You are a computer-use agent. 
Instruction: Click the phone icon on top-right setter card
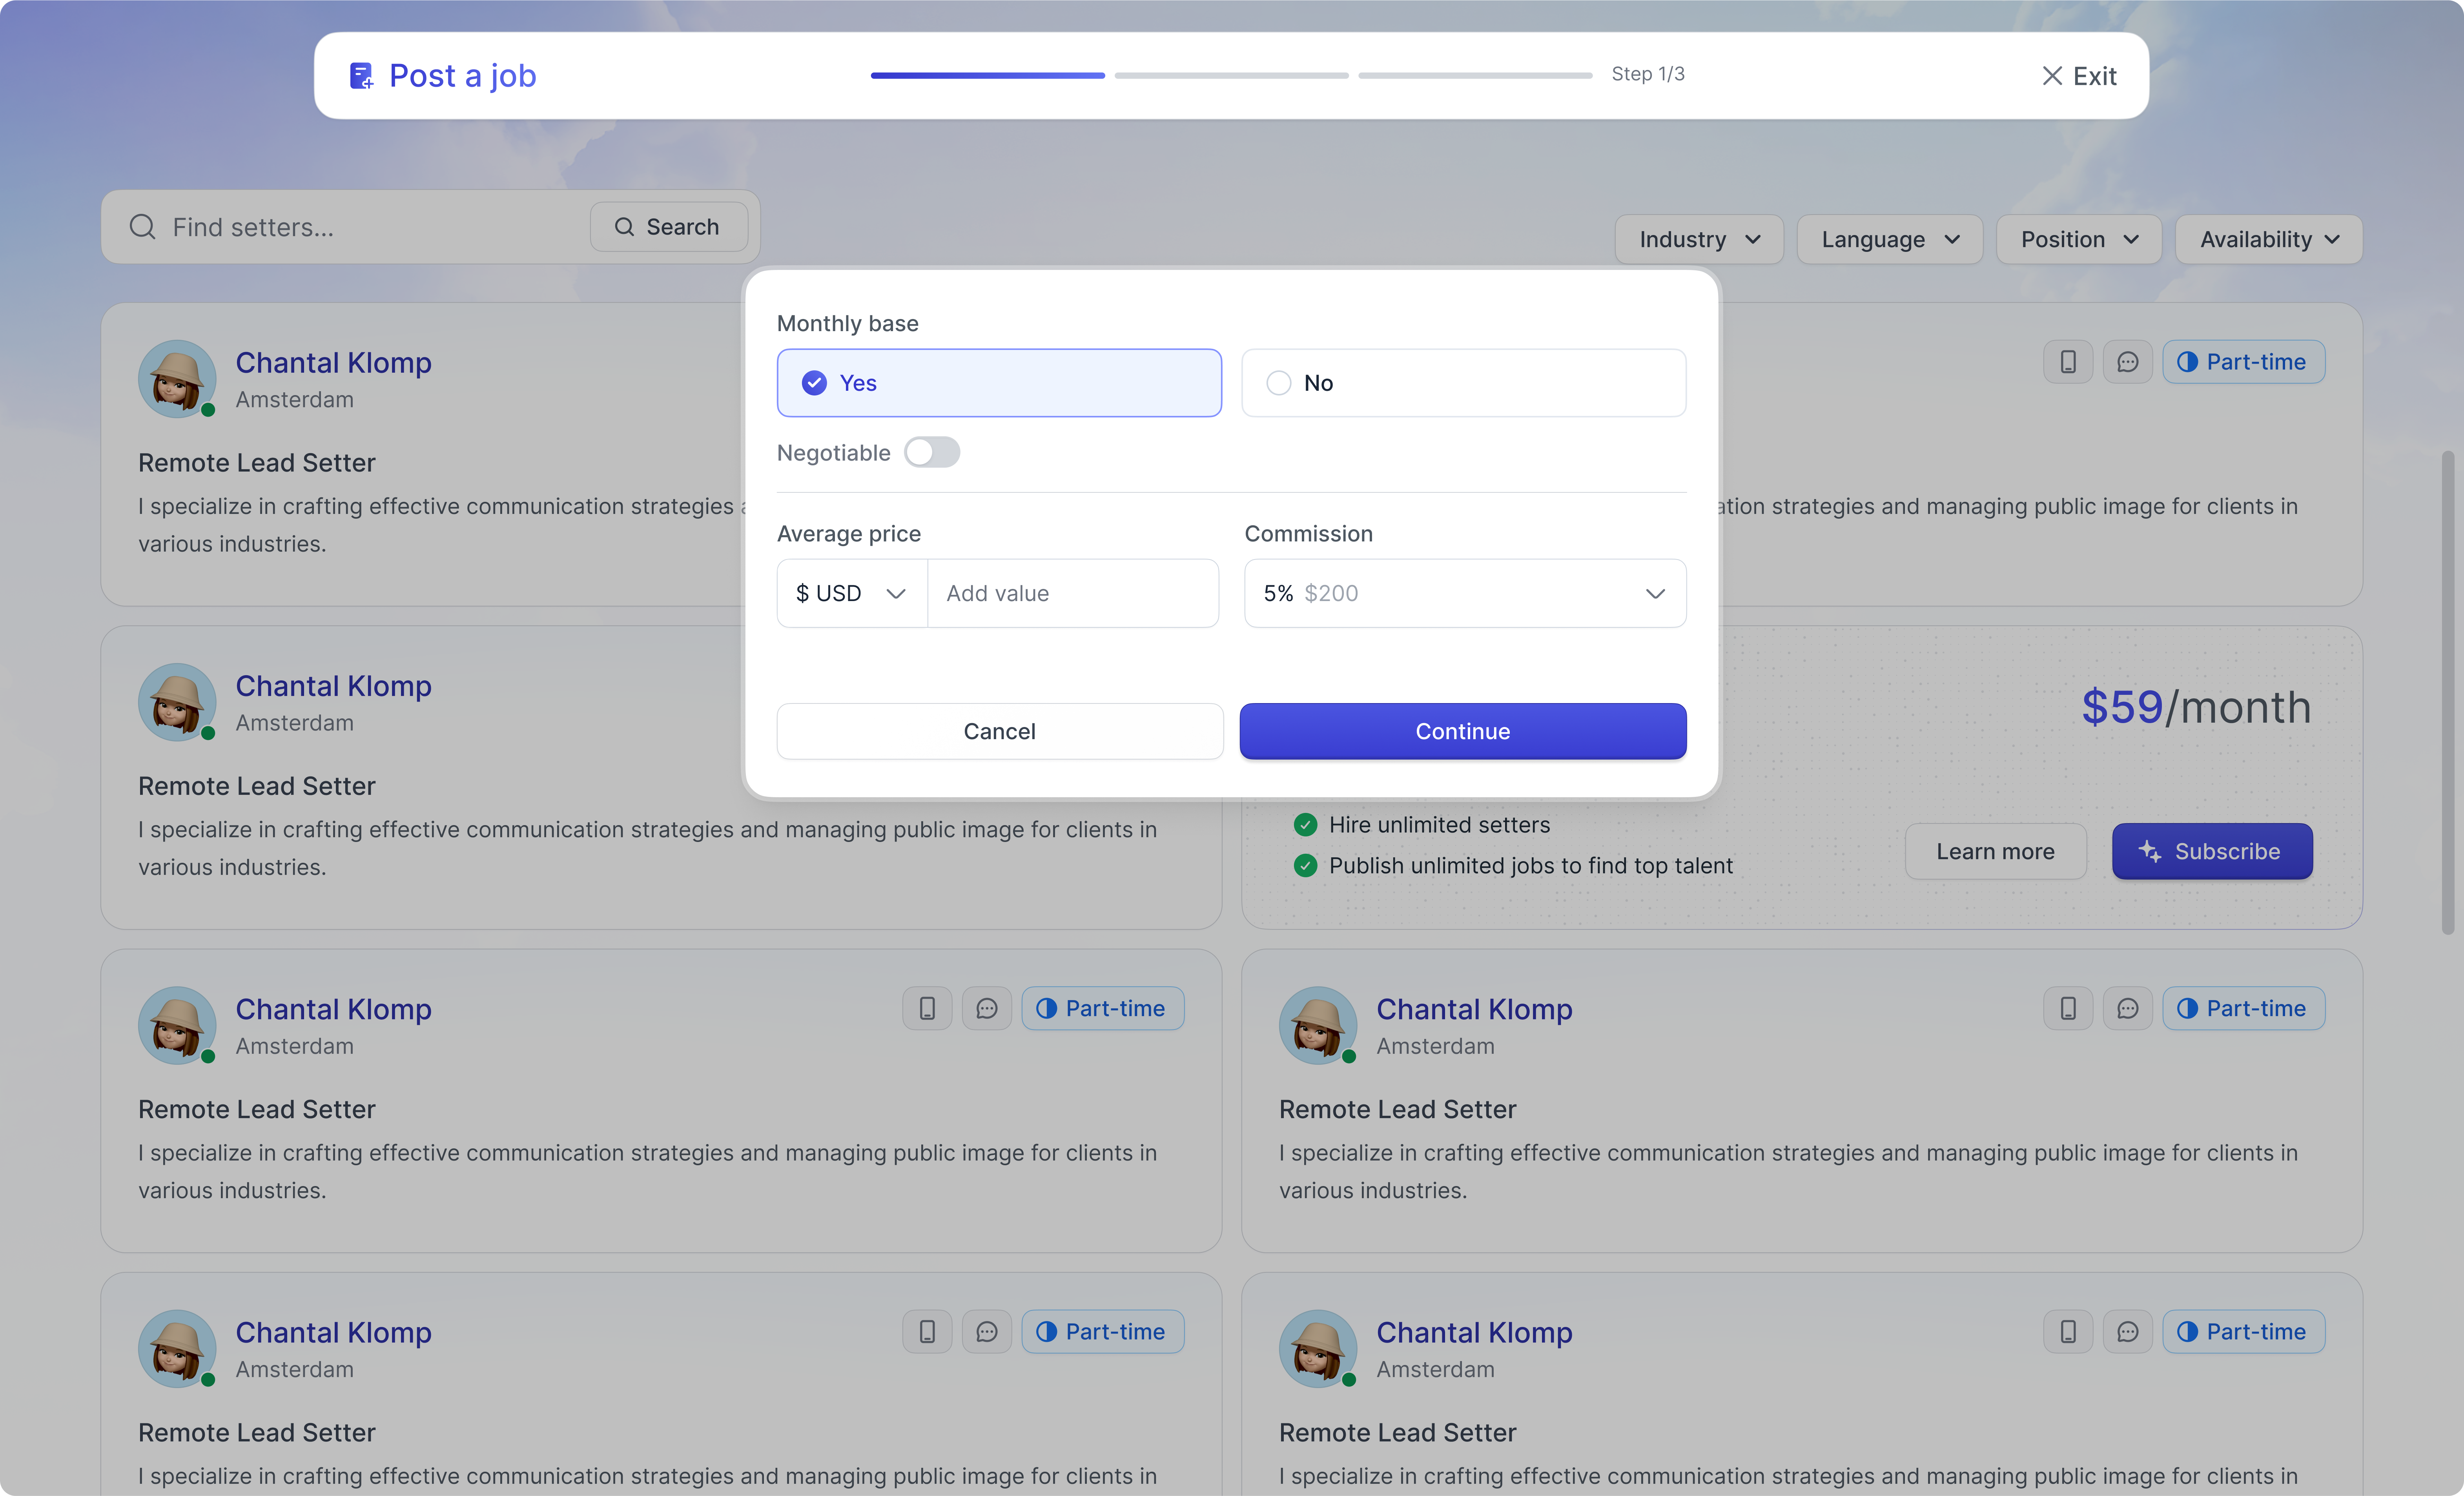(2068, 362)
